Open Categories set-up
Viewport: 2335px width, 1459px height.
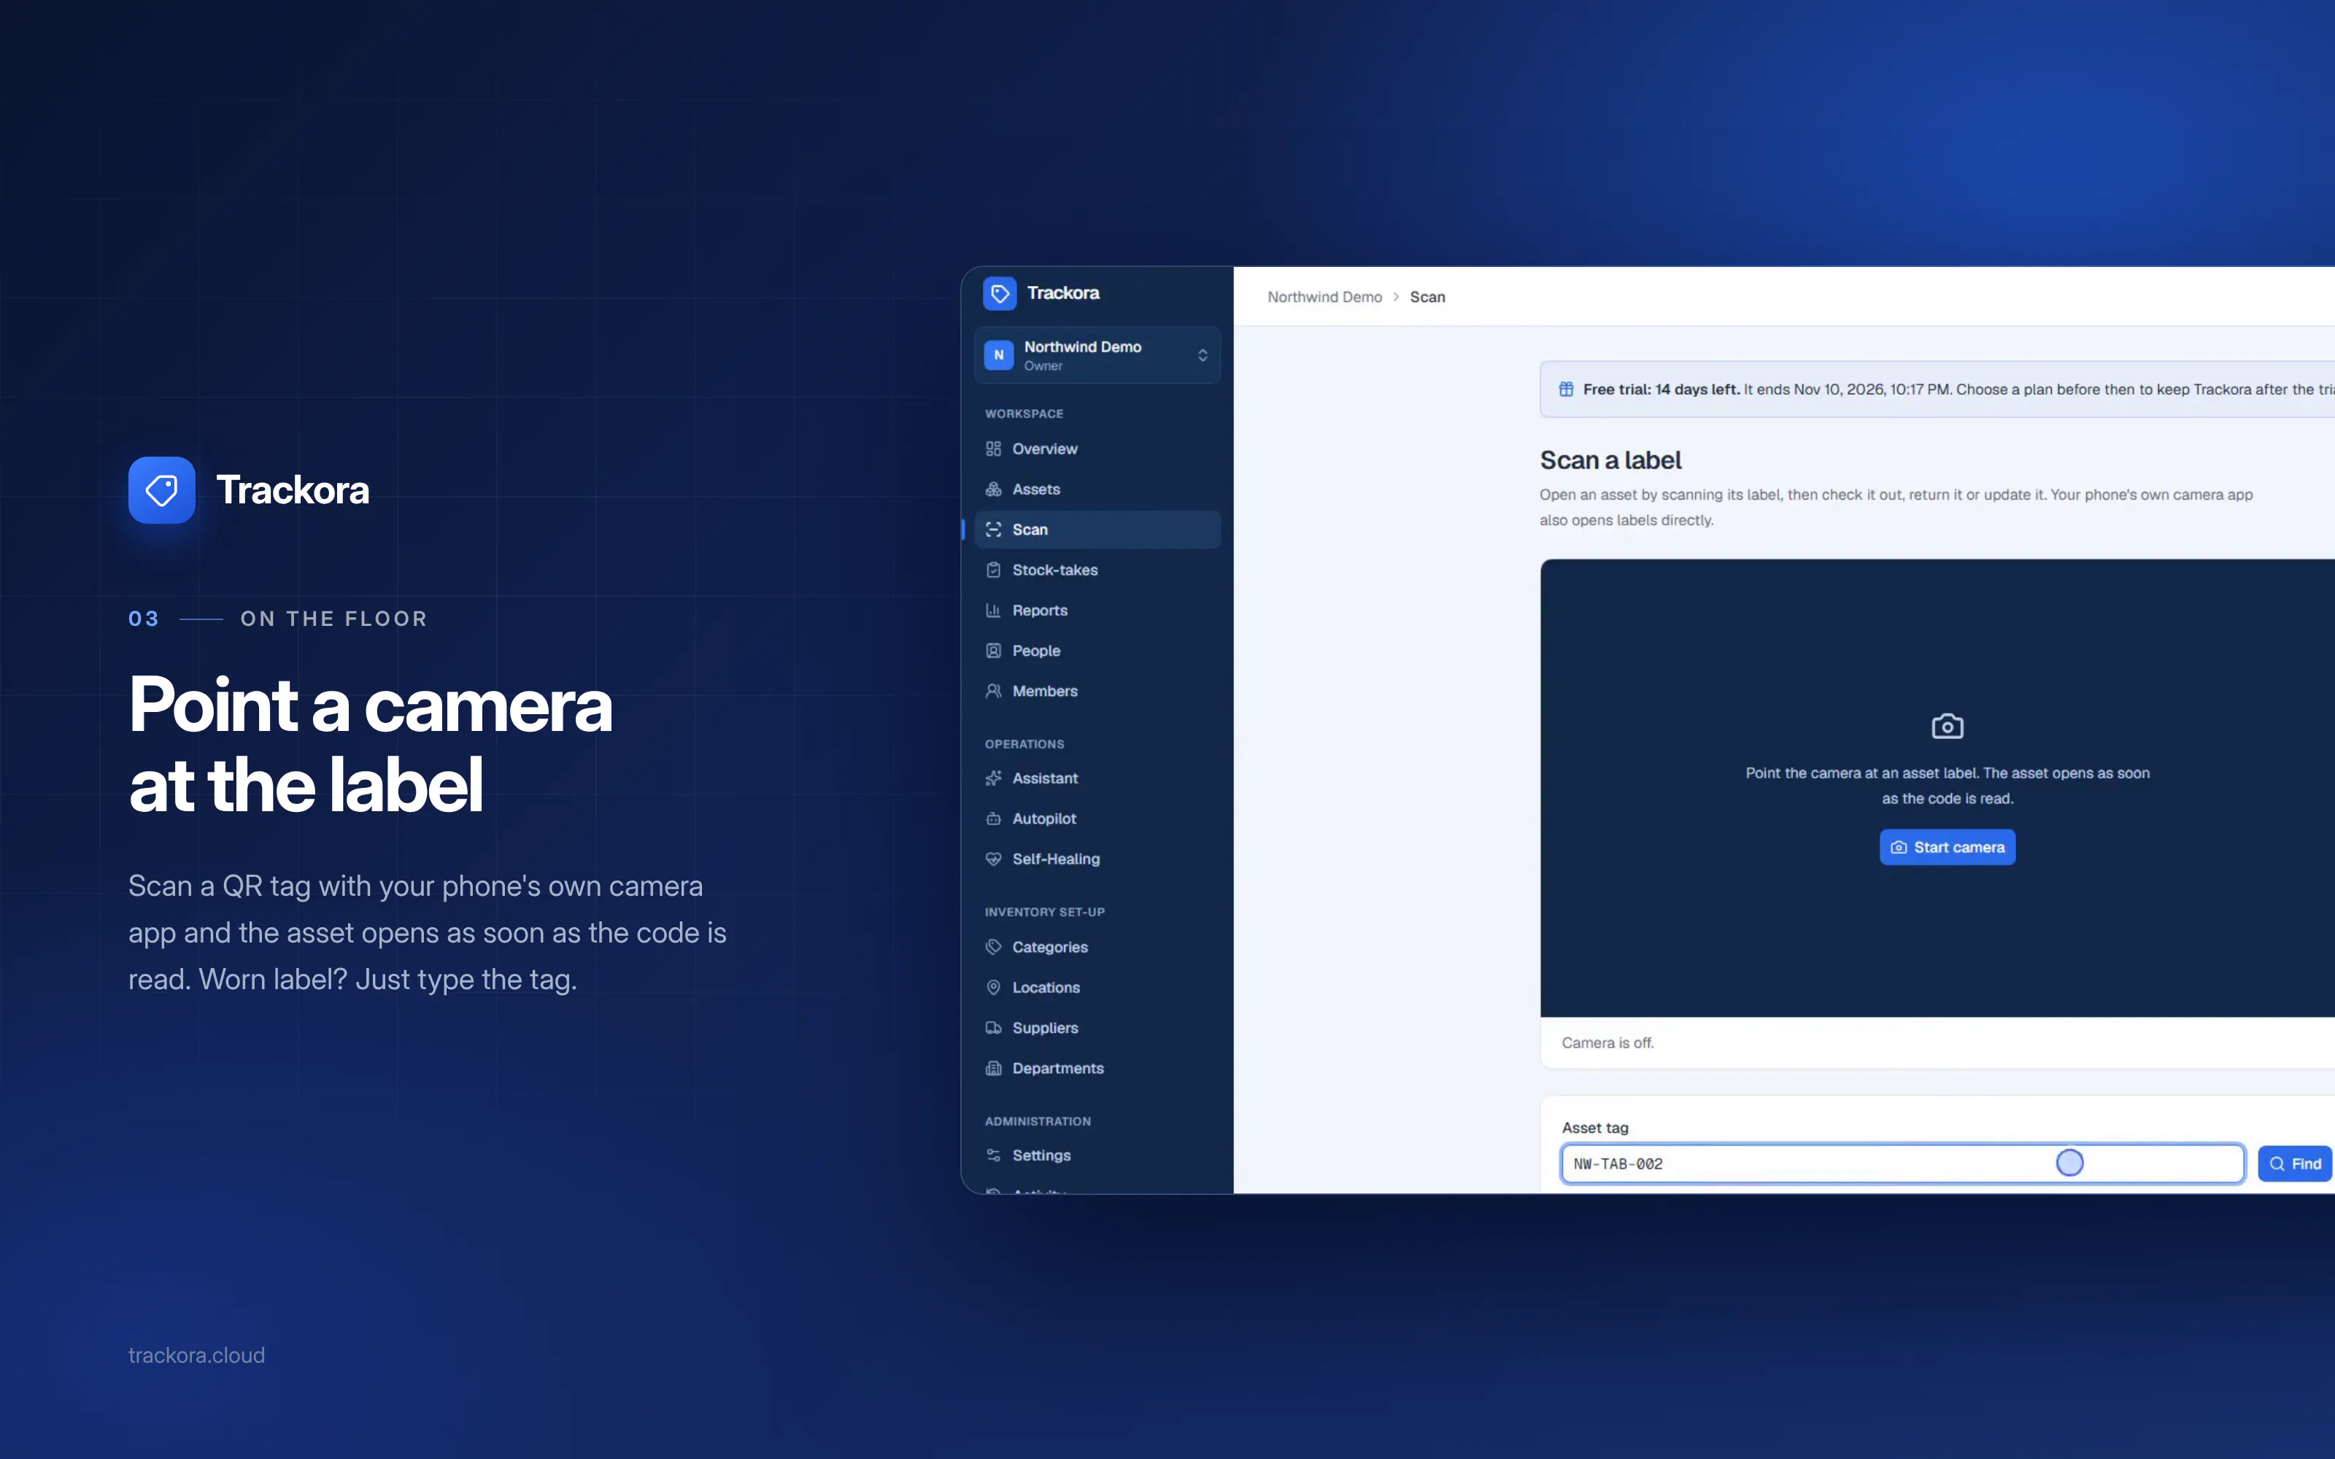(x=1097, y=948)
